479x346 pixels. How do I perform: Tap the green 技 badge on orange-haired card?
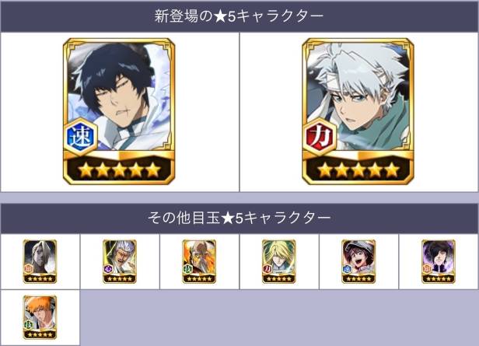coord(29,325)
